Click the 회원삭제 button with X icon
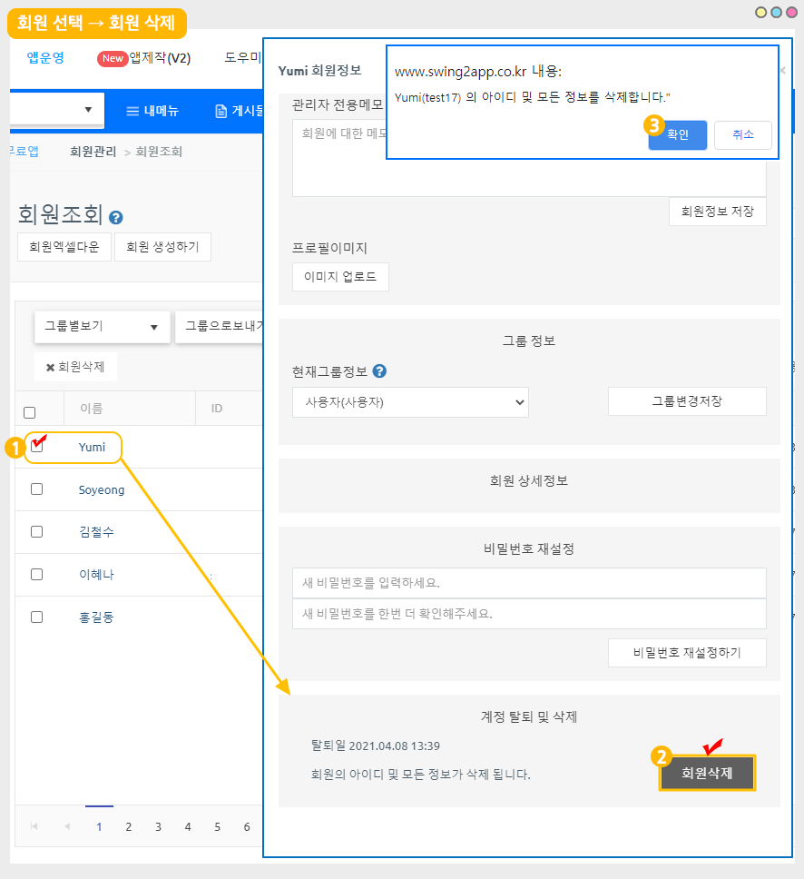 point(75,367)
